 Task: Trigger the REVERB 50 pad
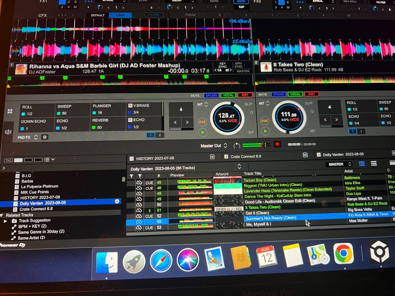point(108,124)
